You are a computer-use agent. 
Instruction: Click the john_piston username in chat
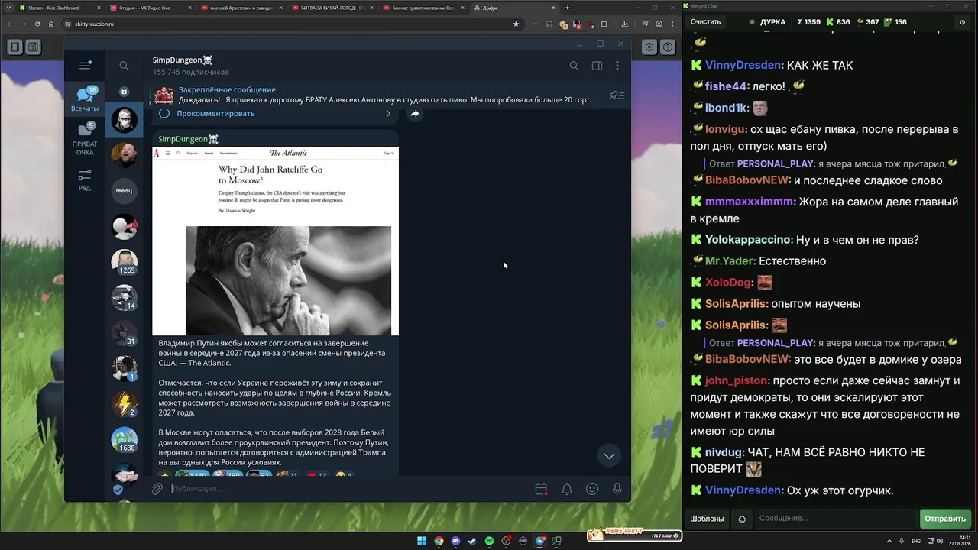coord(737,380)
